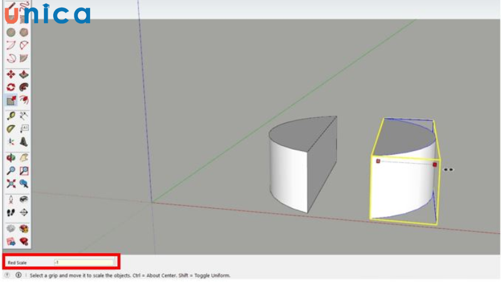Select the Rotate tool

pyautogui.click(x=11, y=88)
